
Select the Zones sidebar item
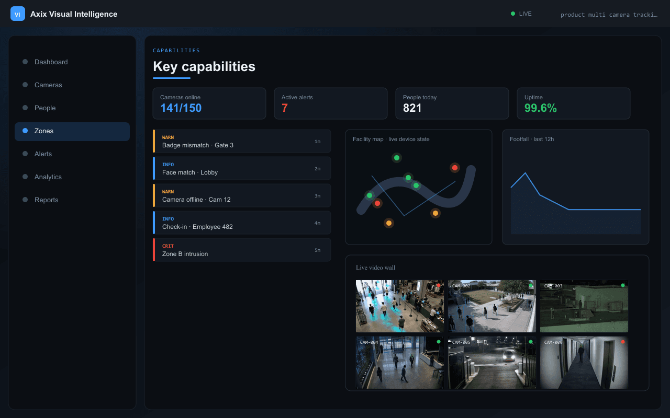[72, 131]
